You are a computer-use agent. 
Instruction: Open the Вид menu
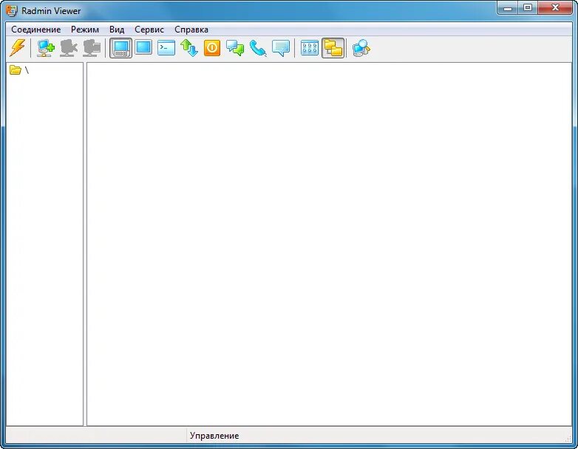point(117,30)
